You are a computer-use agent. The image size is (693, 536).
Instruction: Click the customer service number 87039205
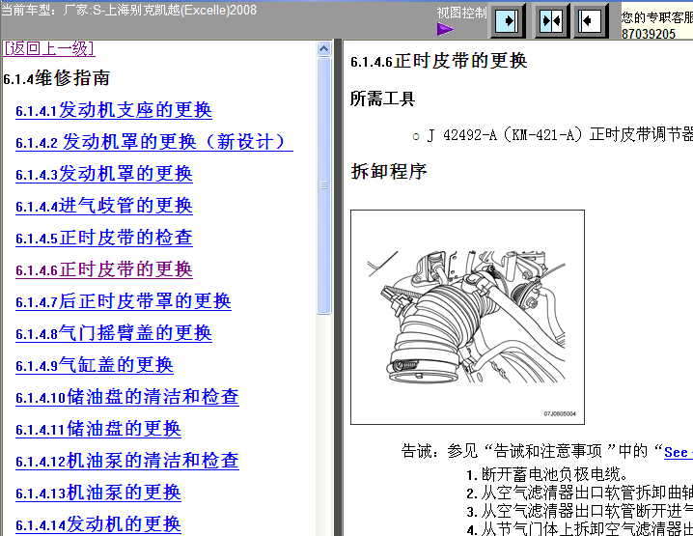point(649,34)
